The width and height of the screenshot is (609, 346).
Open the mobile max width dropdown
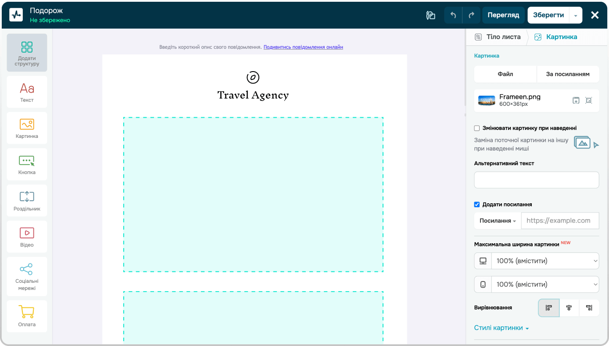click(x=545, y=285)
